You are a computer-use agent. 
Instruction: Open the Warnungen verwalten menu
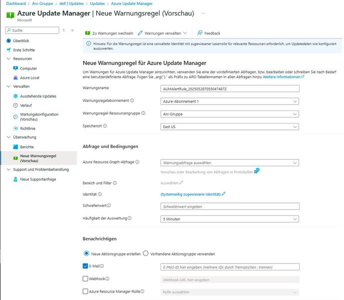pyautogui.click(x=162, y=33)
